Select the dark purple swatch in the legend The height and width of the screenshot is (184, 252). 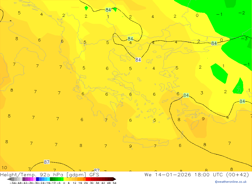tap(24, 179)
